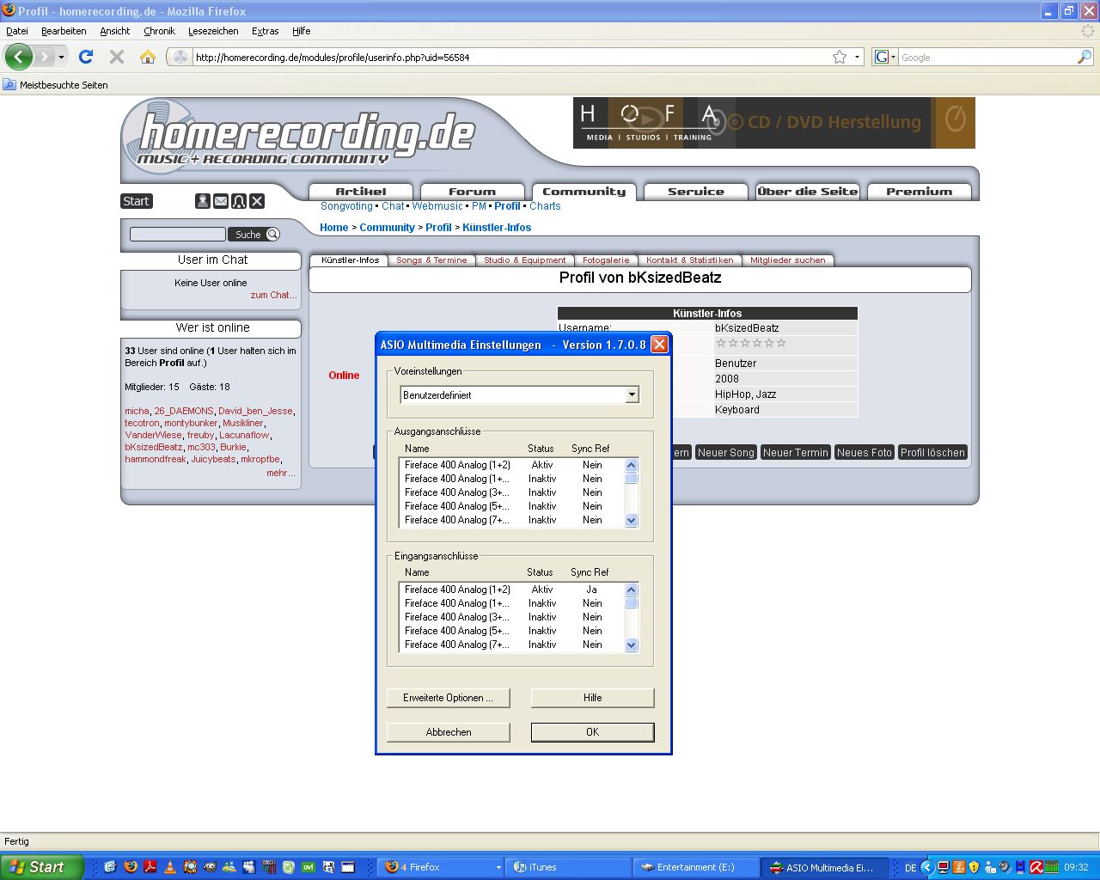This screenshot has width=1100, height=880.
Task: Open the Forum navigation tab
Action: 473,192
